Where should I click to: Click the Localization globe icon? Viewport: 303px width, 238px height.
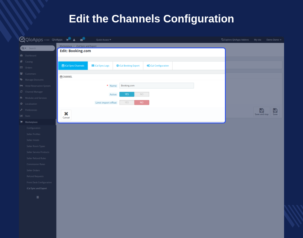point(21,104)
